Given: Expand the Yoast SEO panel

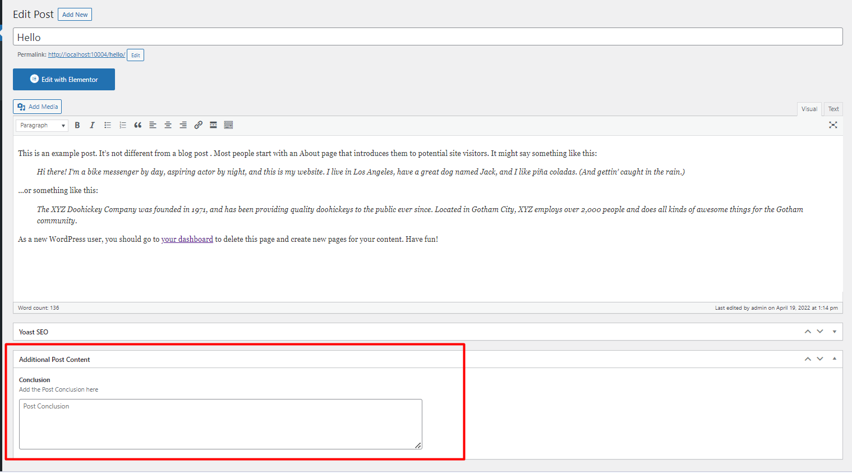Looking at the screenshot, I should coord(834,332).
